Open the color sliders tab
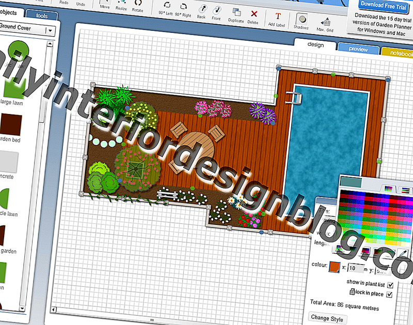 tap(406, 190)
